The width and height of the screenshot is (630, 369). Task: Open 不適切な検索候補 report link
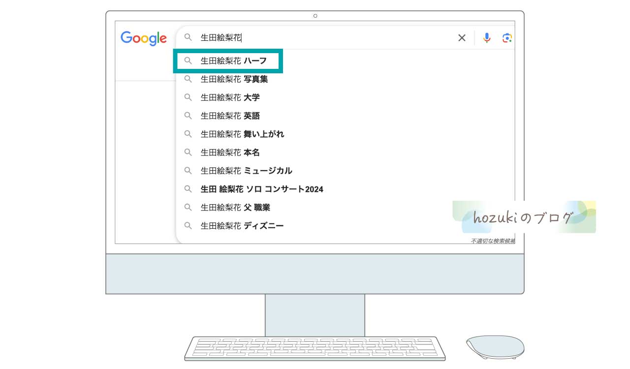tap(493, 241)
